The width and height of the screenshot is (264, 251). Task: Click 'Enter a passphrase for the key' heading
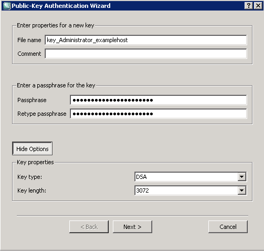tap(56, 85)
